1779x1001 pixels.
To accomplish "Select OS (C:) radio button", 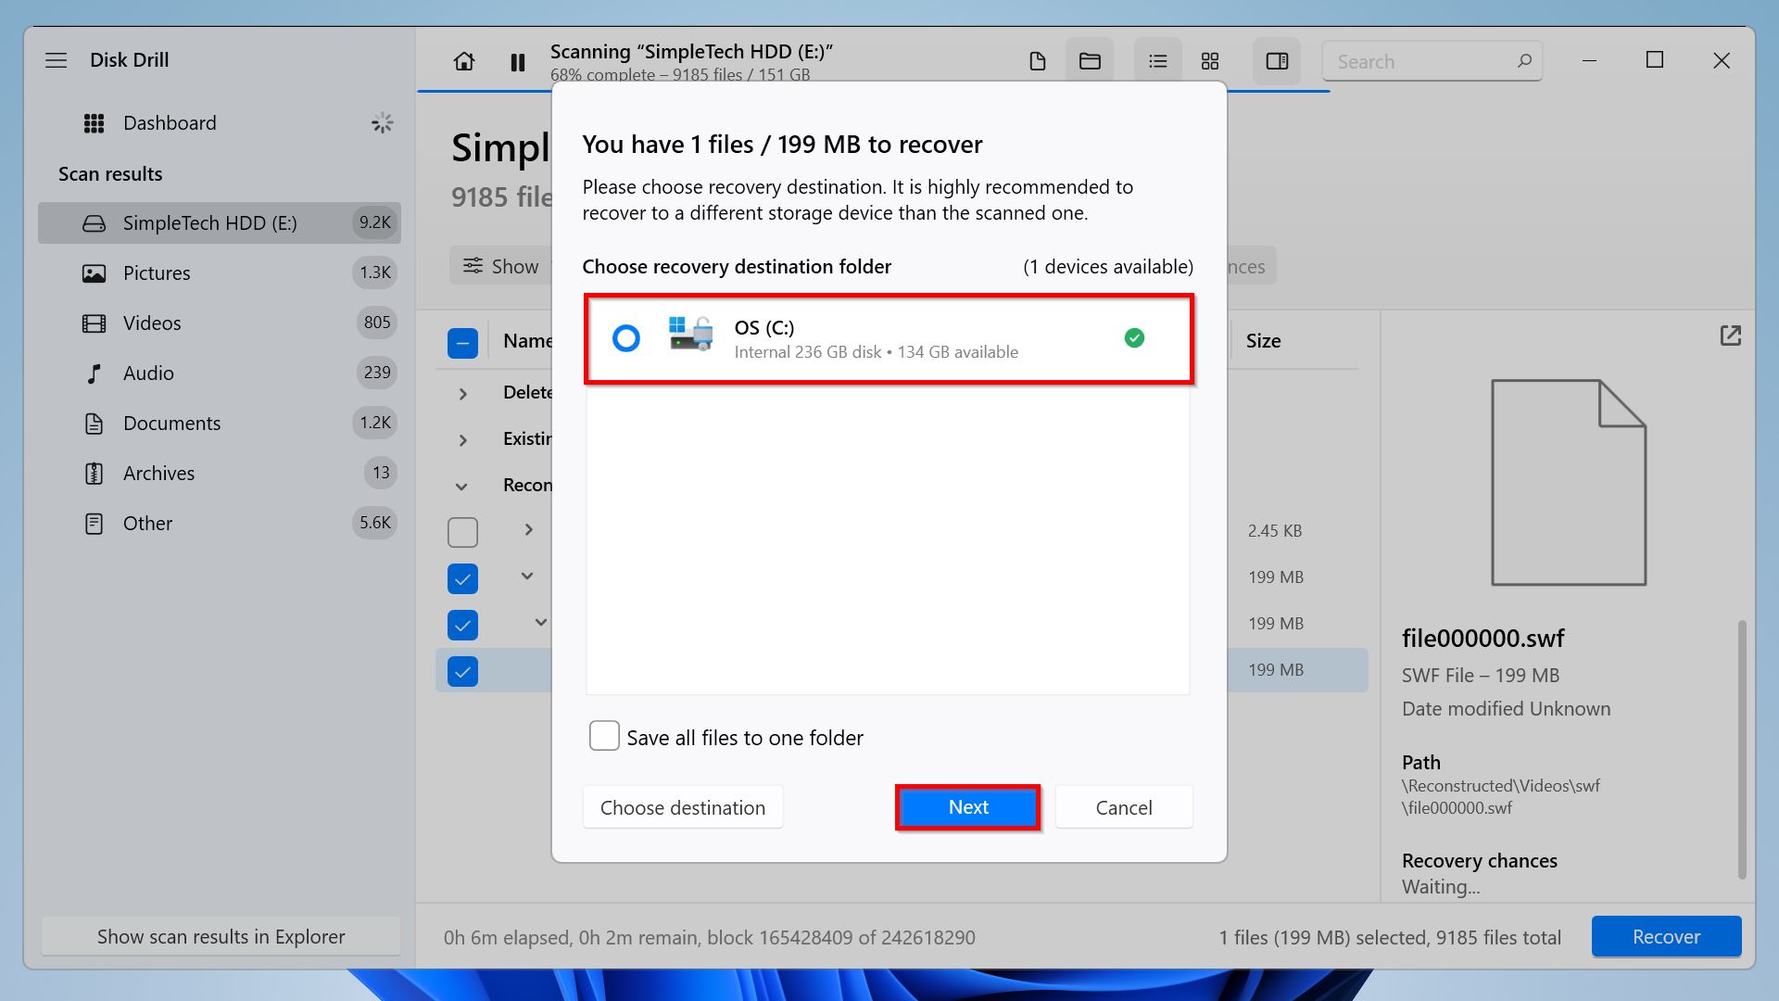I will click(626, 338).
